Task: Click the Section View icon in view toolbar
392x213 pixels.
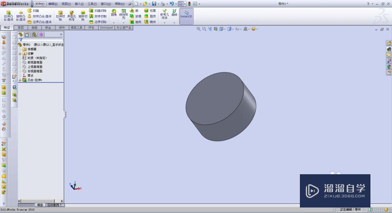Action: pyautogui.click(x=216, y=29)
